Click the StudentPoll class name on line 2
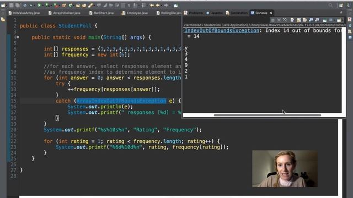The image size is (353, 198). (x=75, y=26)
